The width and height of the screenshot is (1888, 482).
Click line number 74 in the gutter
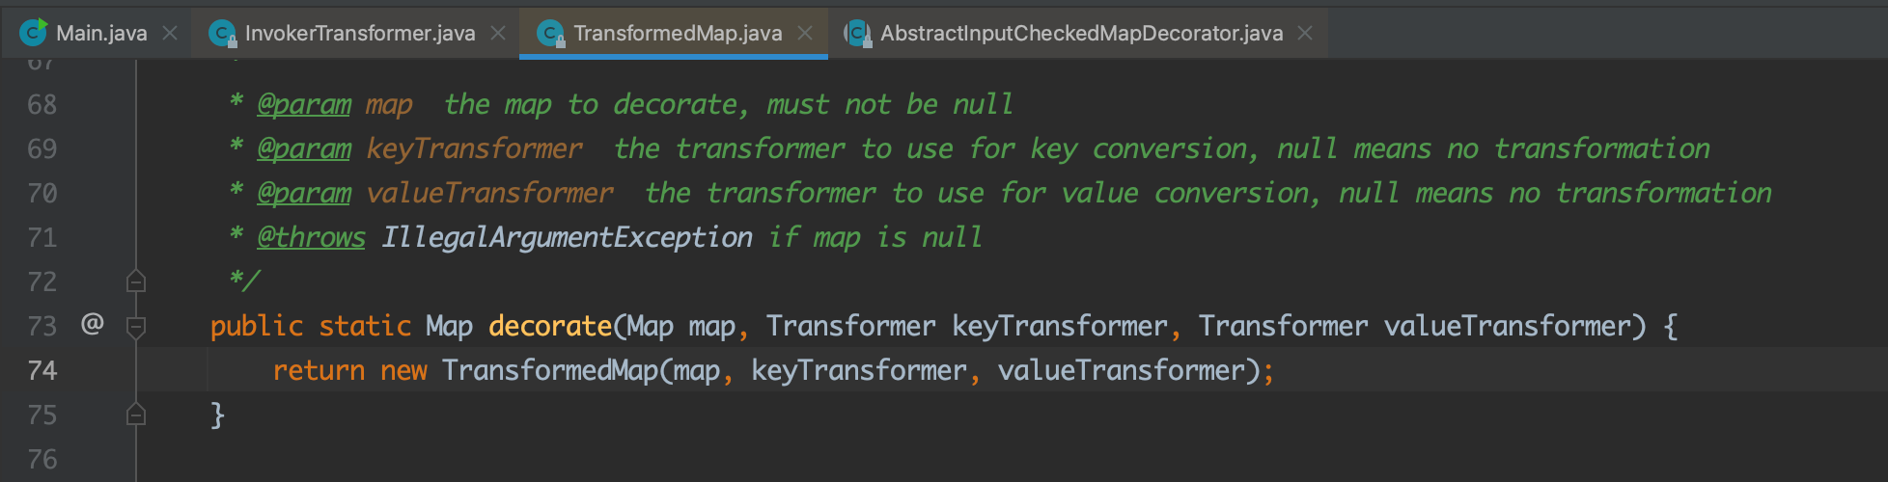42,370
